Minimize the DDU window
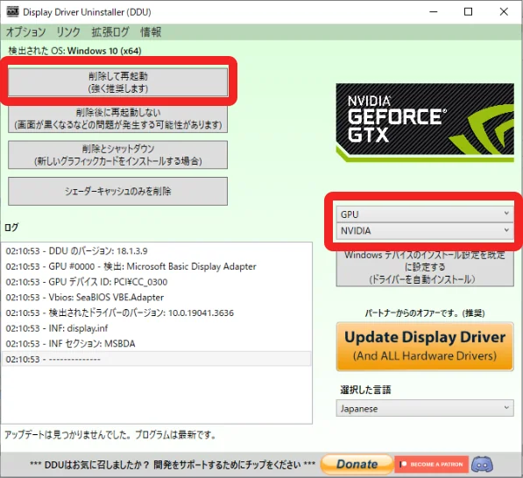This screenshot has width=523, height=478. [434, 12]
